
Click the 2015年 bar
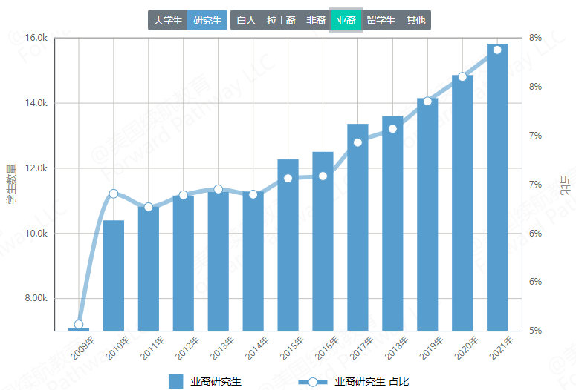click(x=288, y=245)
